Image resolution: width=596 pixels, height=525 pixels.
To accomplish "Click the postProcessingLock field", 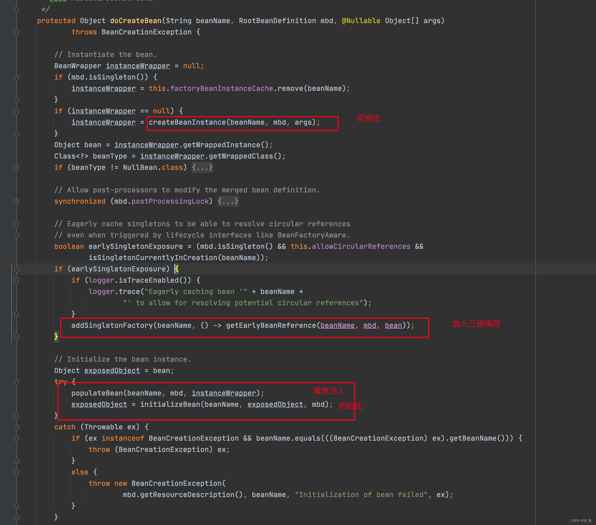I will [x=170, y=201].
